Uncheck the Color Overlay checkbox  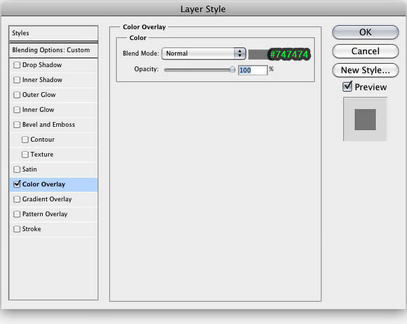click(17, 184)
